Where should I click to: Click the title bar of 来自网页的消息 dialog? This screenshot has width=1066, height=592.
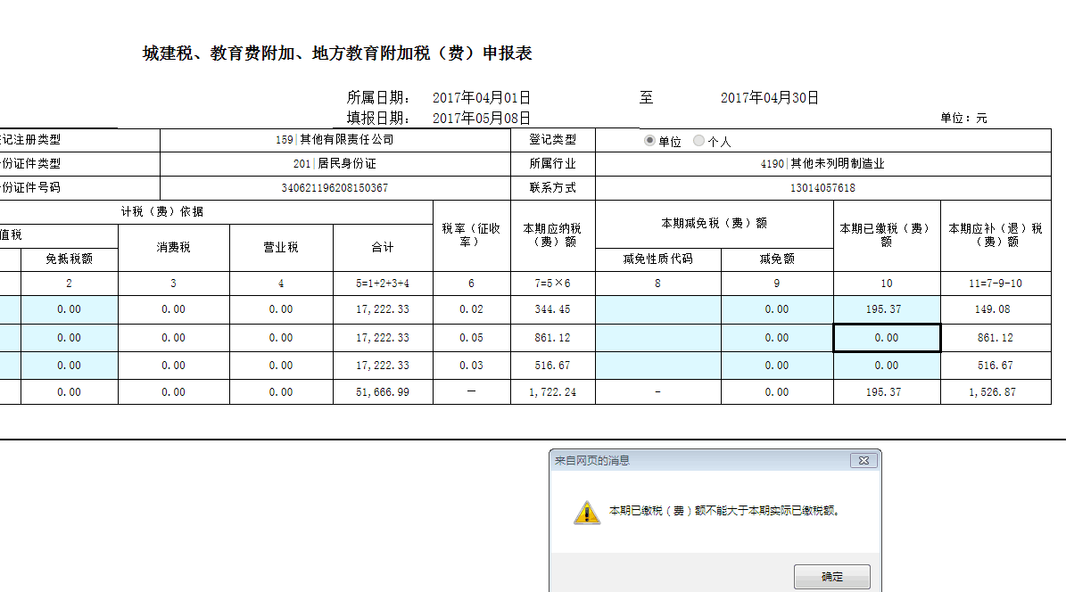tap(696, 461)
